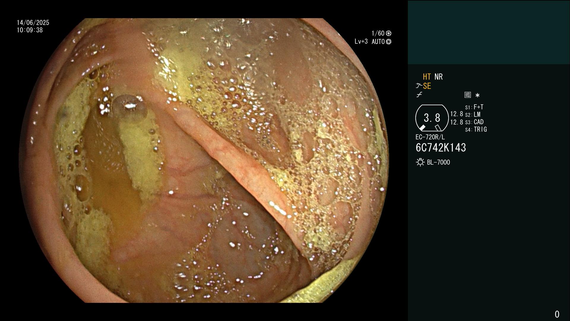Click the outlined channel marker in scope diagram
570x321 pixels.
pyautogui.click(x=438, y=128)
